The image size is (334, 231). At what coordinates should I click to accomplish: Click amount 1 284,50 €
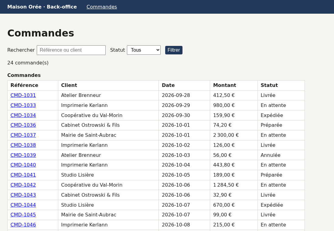point(226,185)
